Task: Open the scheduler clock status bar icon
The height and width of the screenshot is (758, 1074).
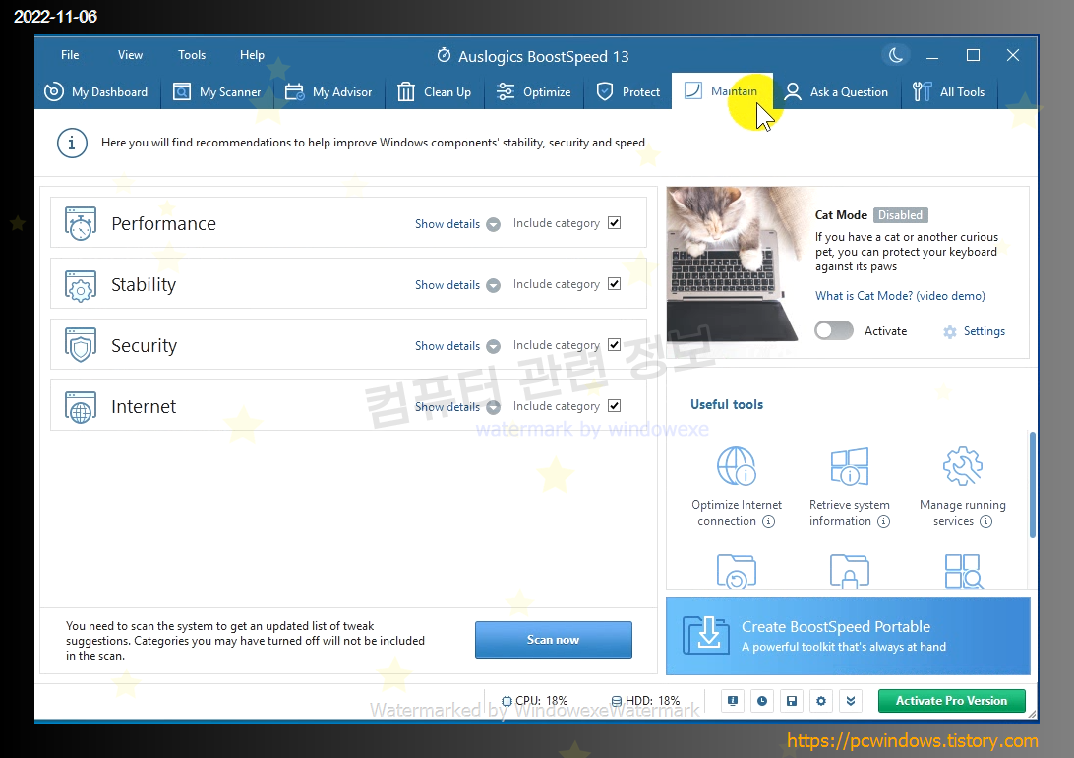Action: pyautogui.click(x=762, y=700)
